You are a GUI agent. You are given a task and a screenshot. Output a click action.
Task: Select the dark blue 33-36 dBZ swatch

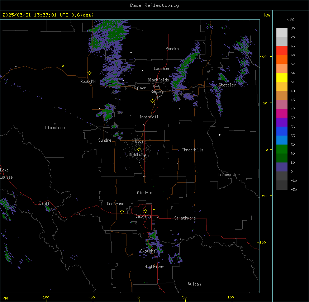tap(282, 131)
